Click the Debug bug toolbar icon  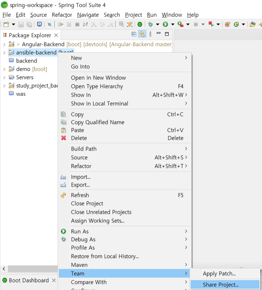click(x=150, y=24)
